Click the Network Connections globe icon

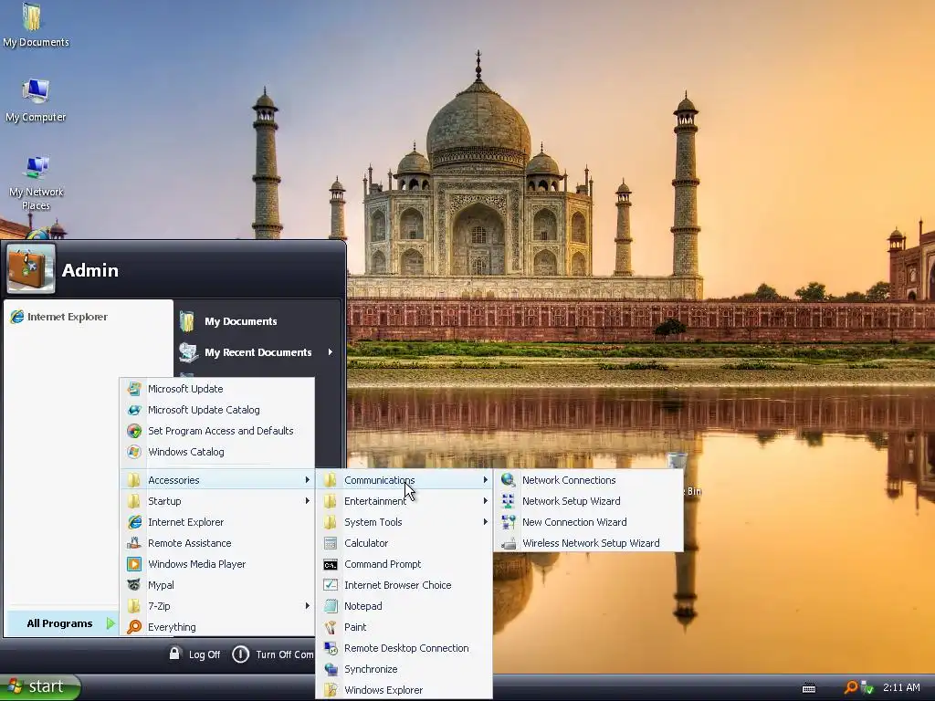click(508, 480)
